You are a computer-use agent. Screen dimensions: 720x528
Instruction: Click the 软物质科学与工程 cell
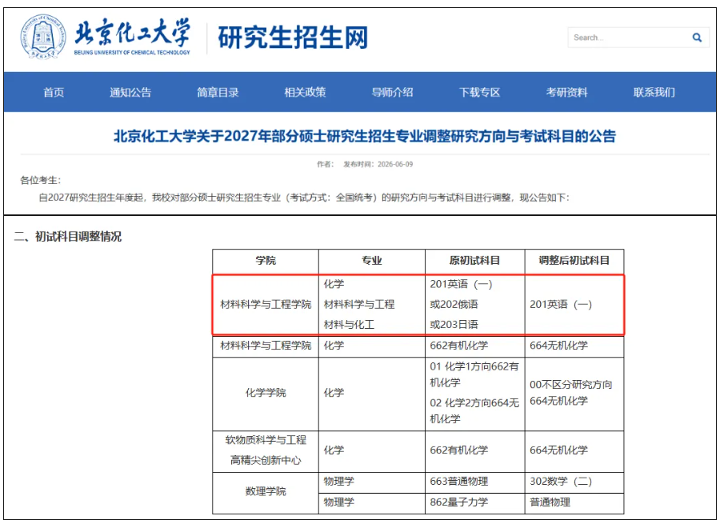tap(266, 440)
